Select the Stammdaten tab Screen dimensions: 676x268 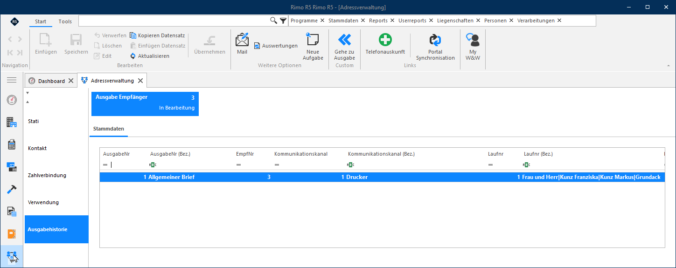[109, 128]
